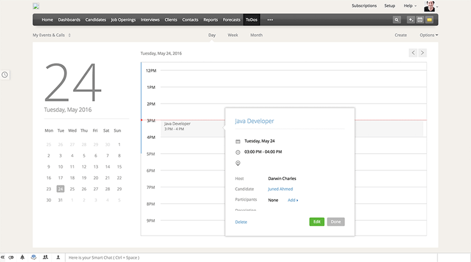
Task: Delete the Java Developer event
Action: [241, 222]
